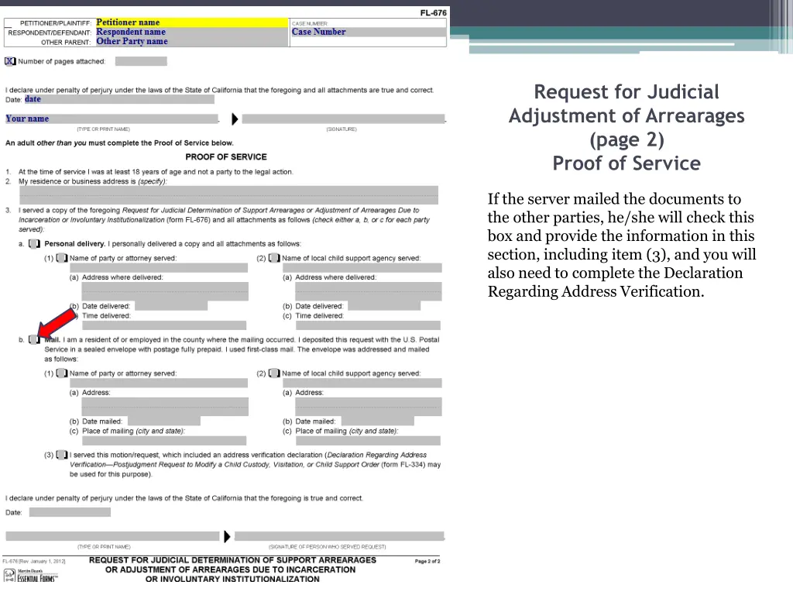Click 'Date mailed' field for agency served
The image size is (793, 595).
[x=377, y=421]
